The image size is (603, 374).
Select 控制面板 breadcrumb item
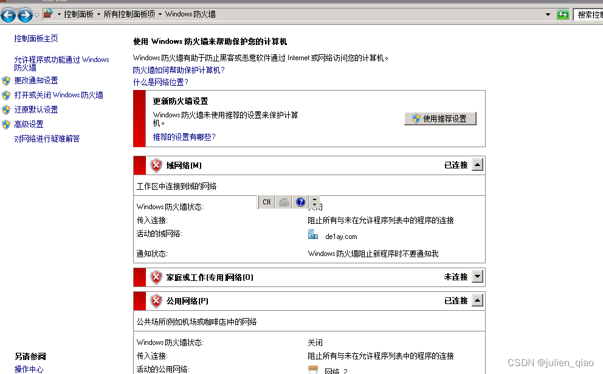[79, 14]
